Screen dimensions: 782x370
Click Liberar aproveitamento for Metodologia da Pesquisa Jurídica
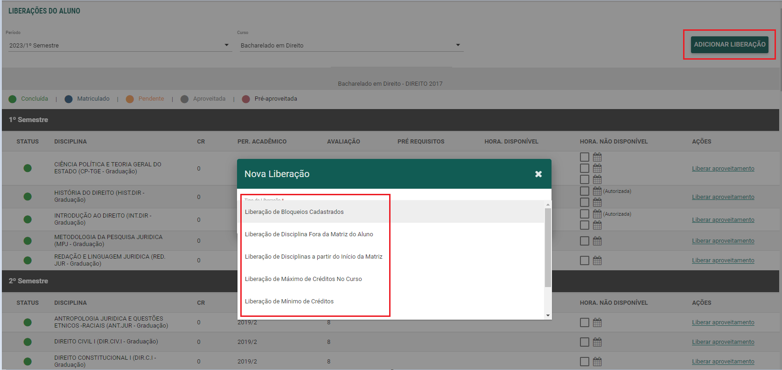click(x=723, y=241)
